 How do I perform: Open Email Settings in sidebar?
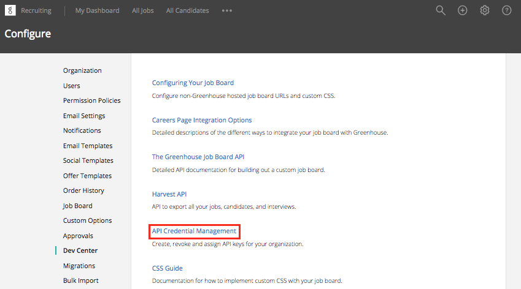[84, 116]
